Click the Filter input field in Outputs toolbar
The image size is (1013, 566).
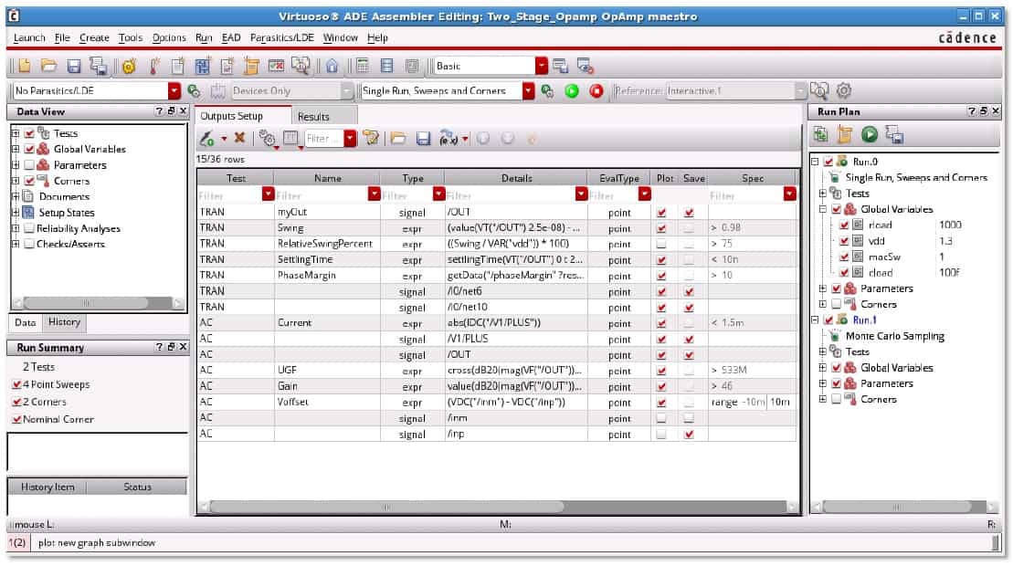[x=323, y=138]
